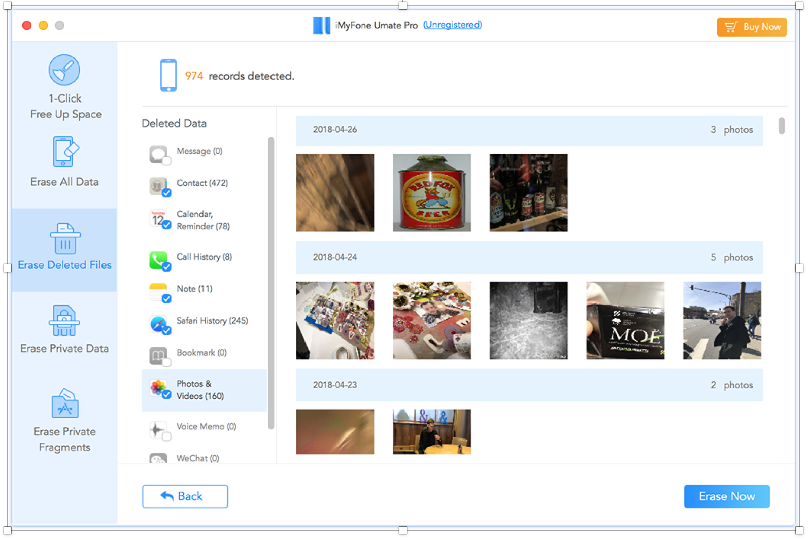Image resolution: width=812 pixels, height=540 pixels.
Task: Click the shopping cart icon
Action: pyautogui.click(x=730, y=27)
